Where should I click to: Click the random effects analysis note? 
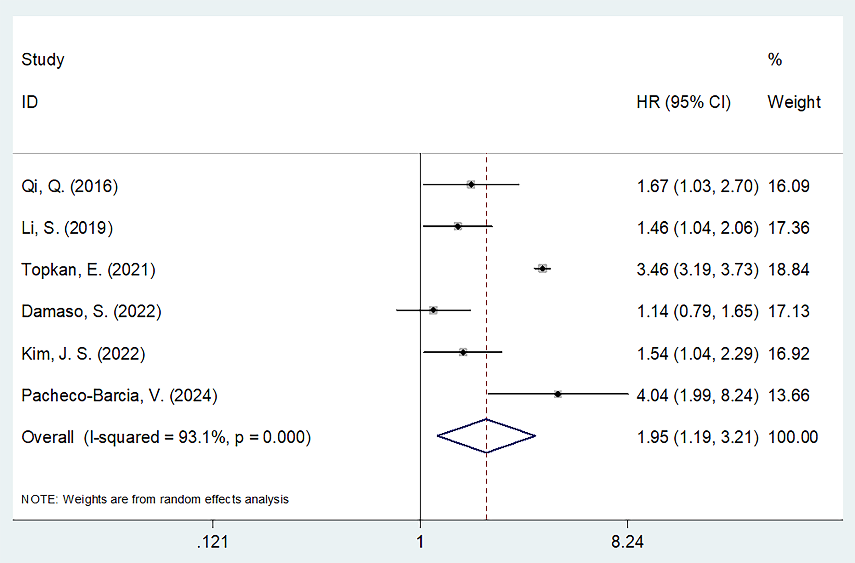[155, 499]
